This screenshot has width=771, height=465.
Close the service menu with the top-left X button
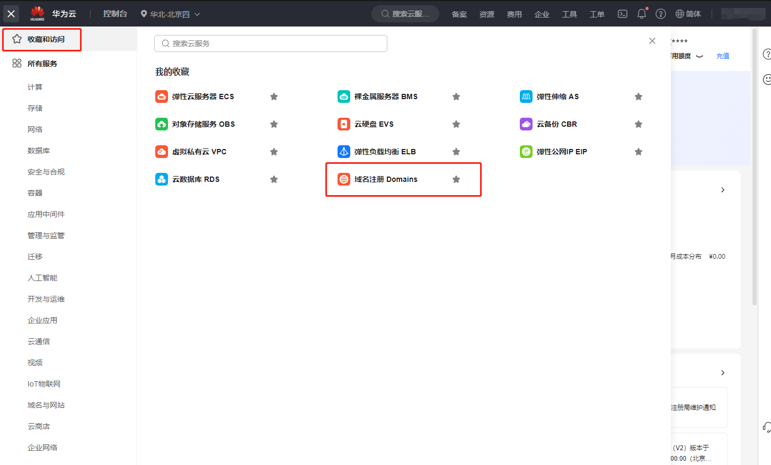point(11,14)
